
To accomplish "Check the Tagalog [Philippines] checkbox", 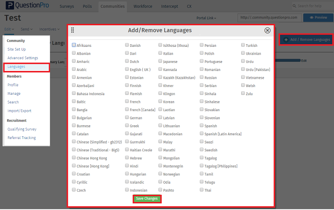I will 202,166.
